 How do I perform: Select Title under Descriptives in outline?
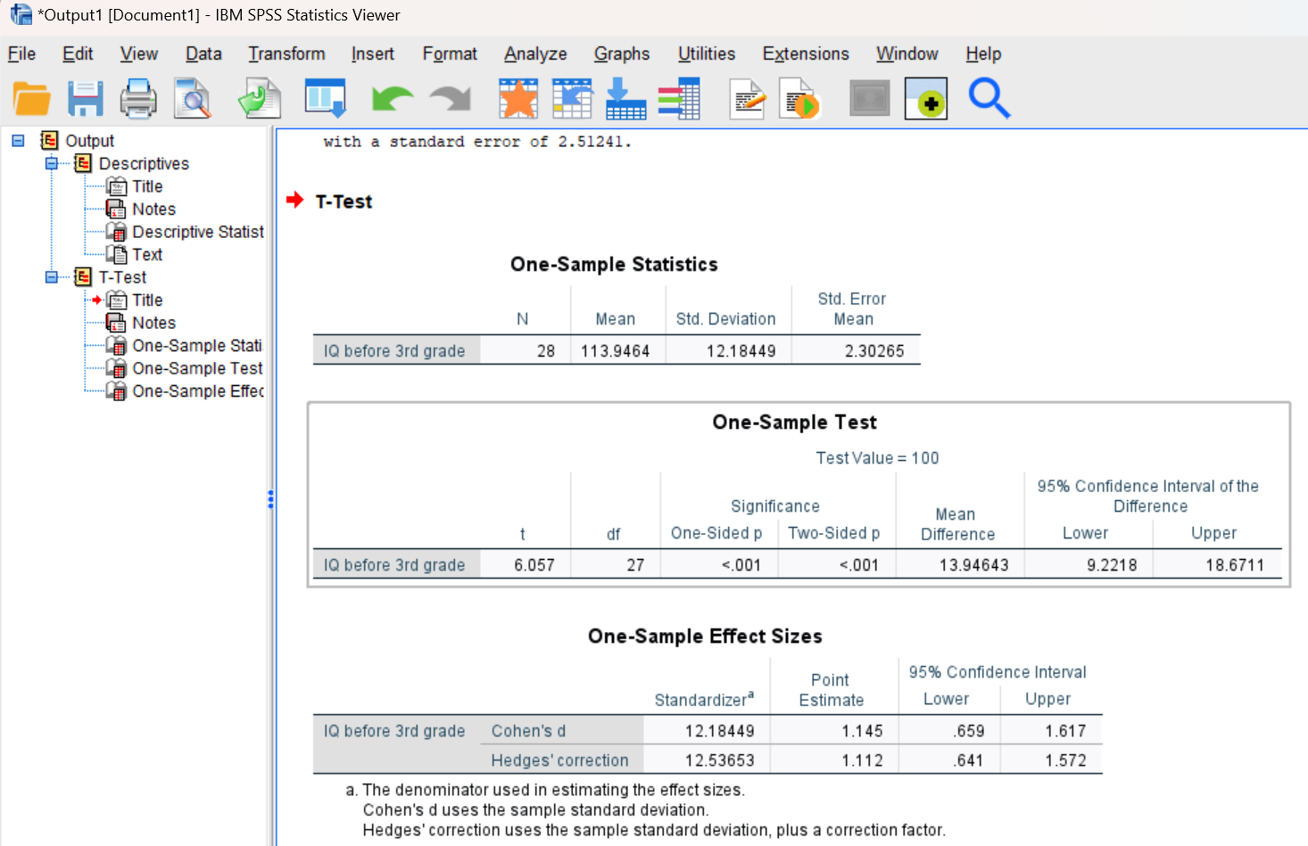tap(147, 186)
